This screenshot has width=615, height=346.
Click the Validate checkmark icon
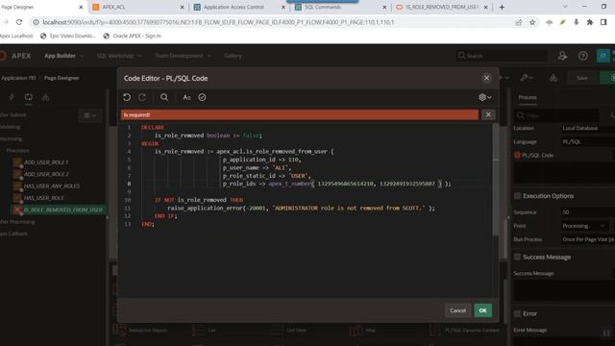pyautogui.click(x=202, y=97)
